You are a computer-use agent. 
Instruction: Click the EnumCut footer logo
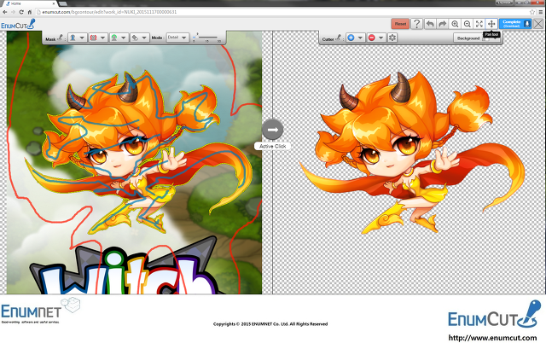click(x=495, y=315)
